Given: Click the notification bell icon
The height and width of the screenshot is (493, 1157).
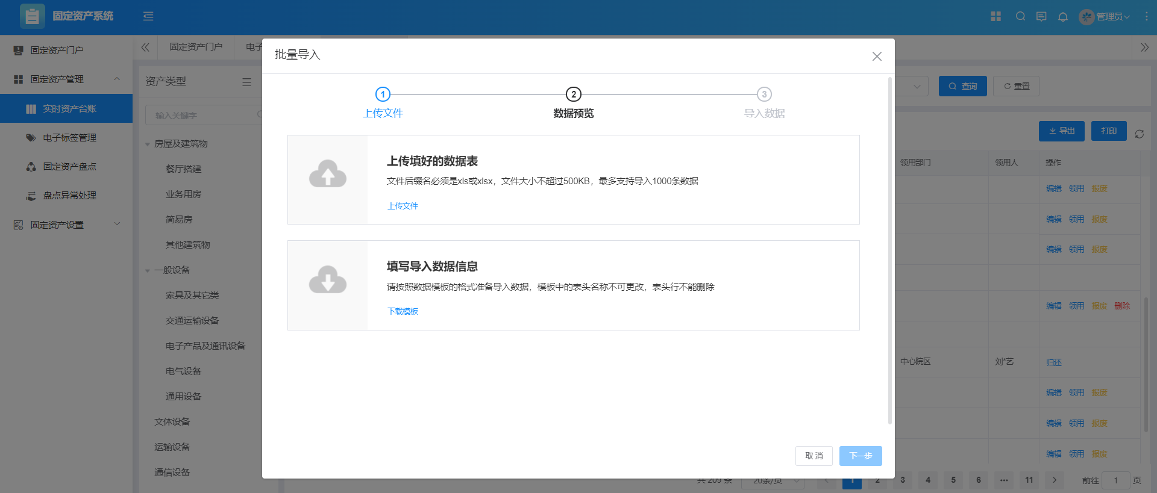Looking at the screenshot, I should coord(1062,17).
